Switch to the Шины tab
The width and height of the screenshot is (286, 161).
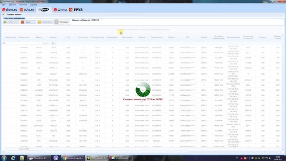(60, 10)
